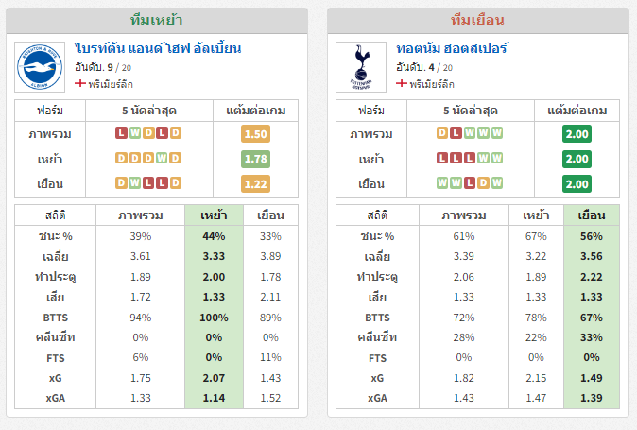
Task: Select the ภาพรวม column header in Brighton stats
Action: (x=141, y=215)
